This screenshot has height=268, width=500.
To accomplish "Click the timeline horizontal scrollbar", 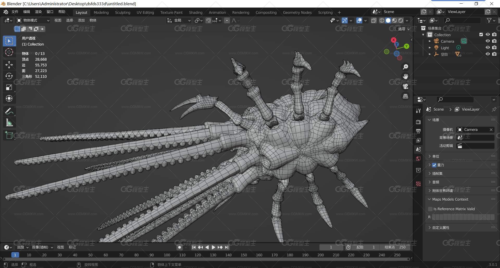I will point(206,259).
